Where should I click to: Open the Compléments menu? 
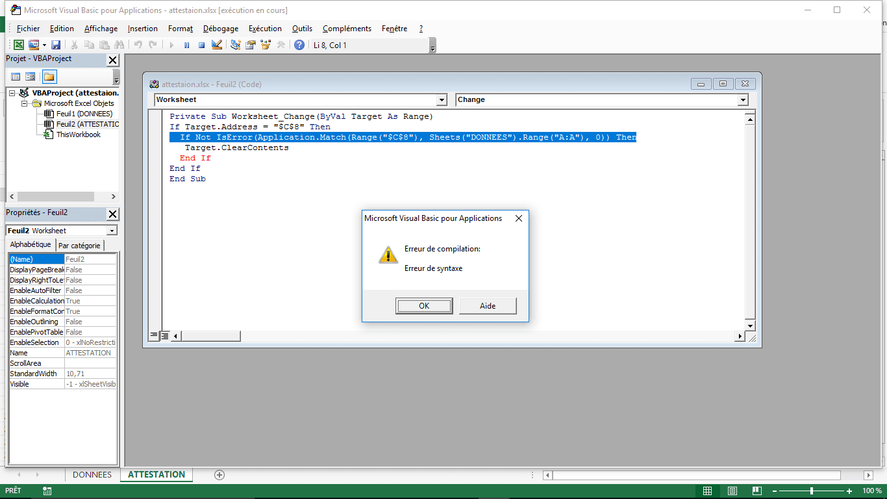[x=347, y=29]
